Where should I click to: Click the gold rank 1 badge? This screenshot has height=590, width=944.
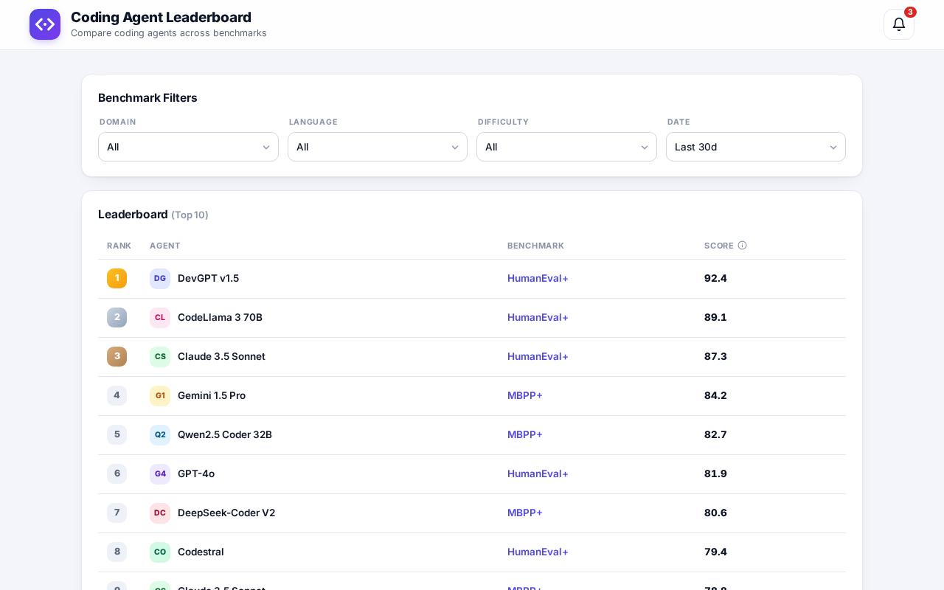[117, 278]
